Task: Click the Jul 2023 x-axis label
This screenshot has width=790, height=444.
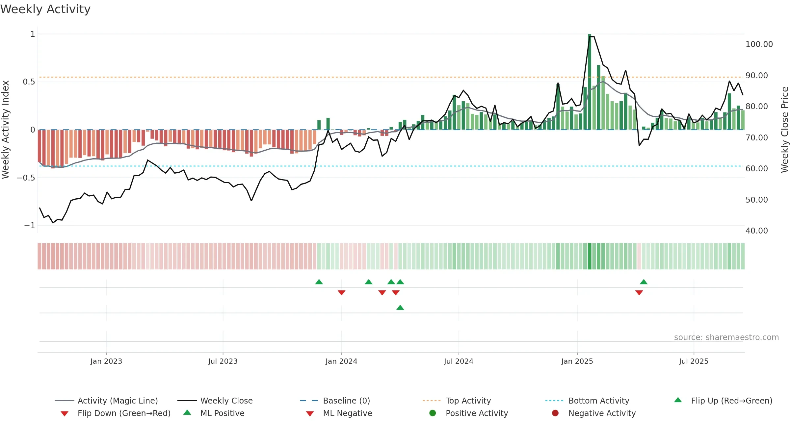Action: coord(223,361)
